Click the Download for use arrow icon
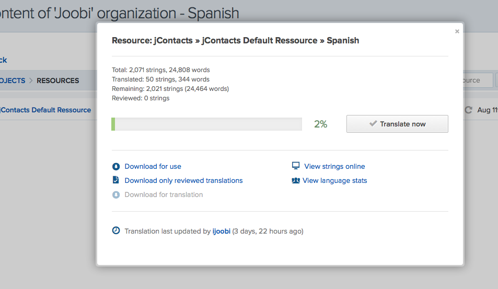Screen dimensions: 498x289 coord(116,166)
